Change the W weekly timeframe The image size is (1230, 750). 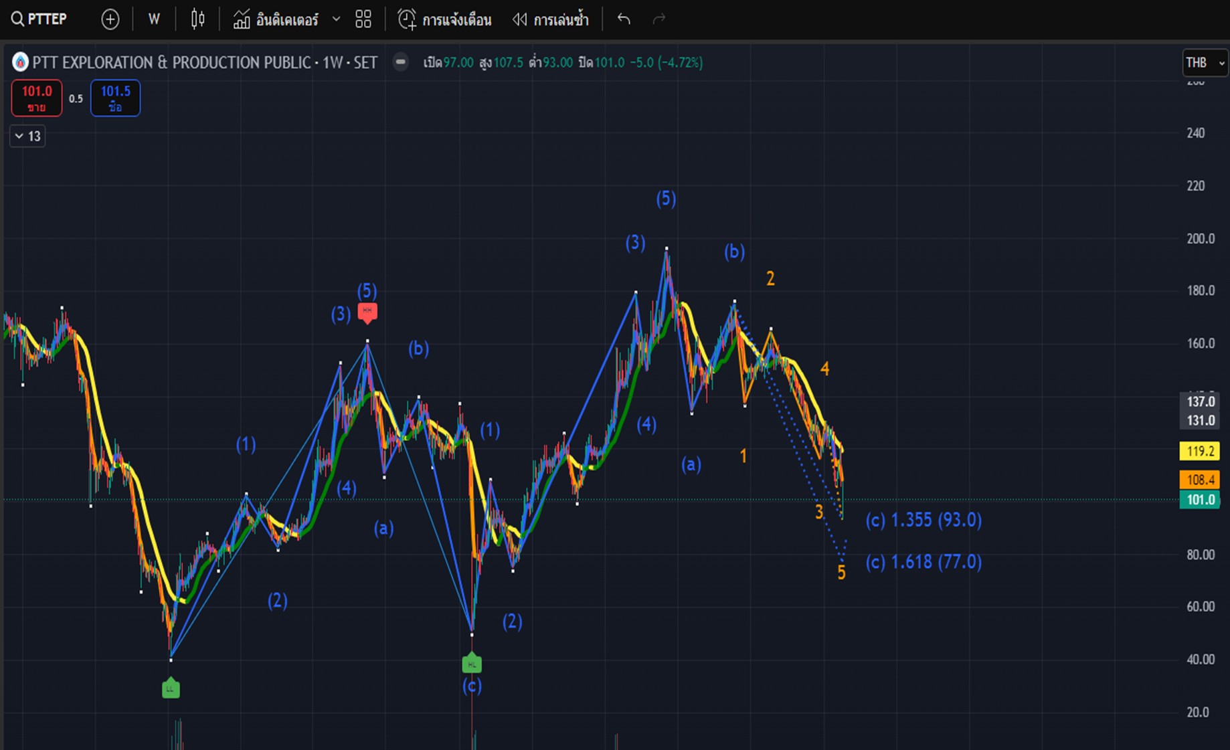154,19
